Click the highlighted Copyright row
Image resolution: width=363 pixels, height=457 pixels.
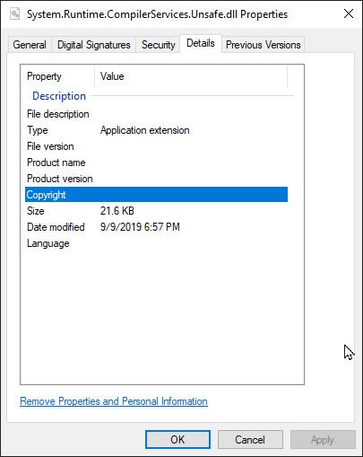[x=156, y=195]
